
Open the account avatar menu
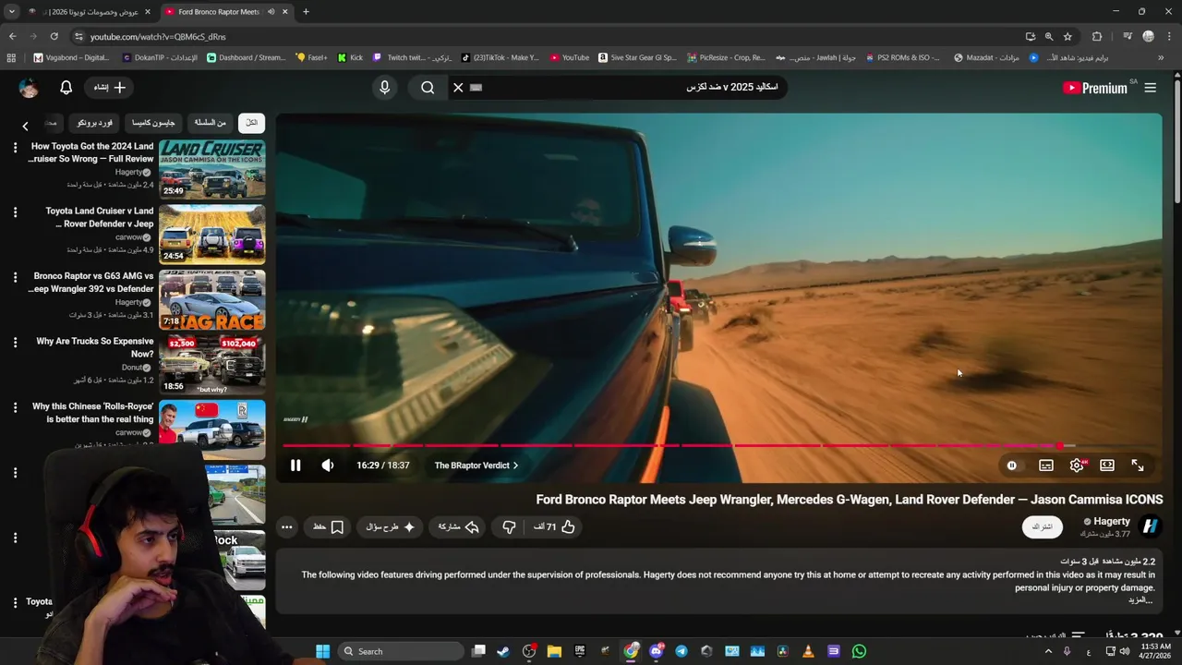pos(29,88)
